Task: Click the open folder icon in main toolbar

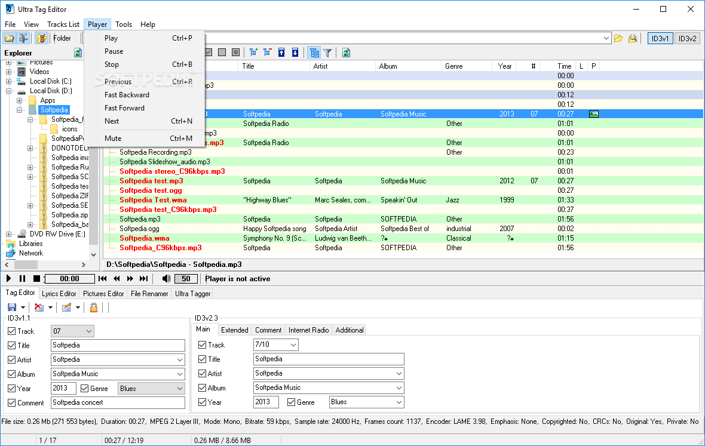Action: click(x=10, y=38)
